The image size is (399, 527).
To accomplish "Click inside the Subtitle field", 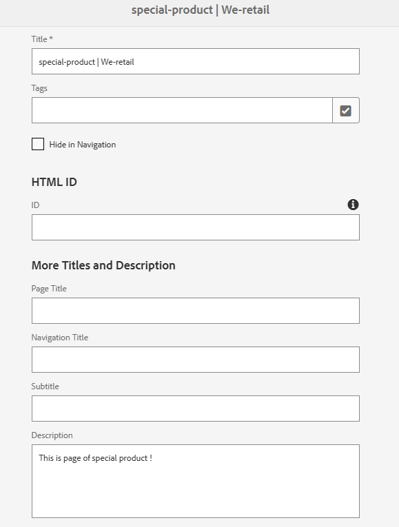I will [x=196, y=409].
